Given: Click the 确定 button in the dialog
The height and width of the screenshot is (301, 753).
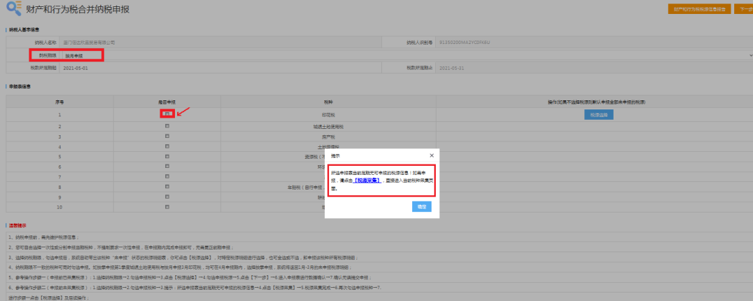Looking at the screenshot, I should [422, 207].
